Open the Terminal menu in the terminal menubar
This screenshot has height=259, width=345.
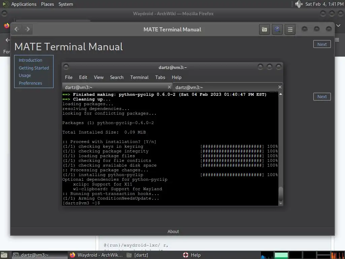[139, 77]
